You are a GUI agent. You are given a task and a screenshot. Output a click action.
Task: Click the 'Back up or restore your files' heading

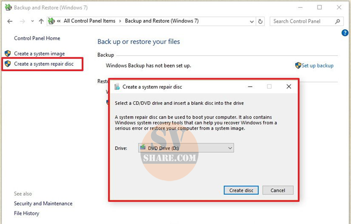[139, 42]
